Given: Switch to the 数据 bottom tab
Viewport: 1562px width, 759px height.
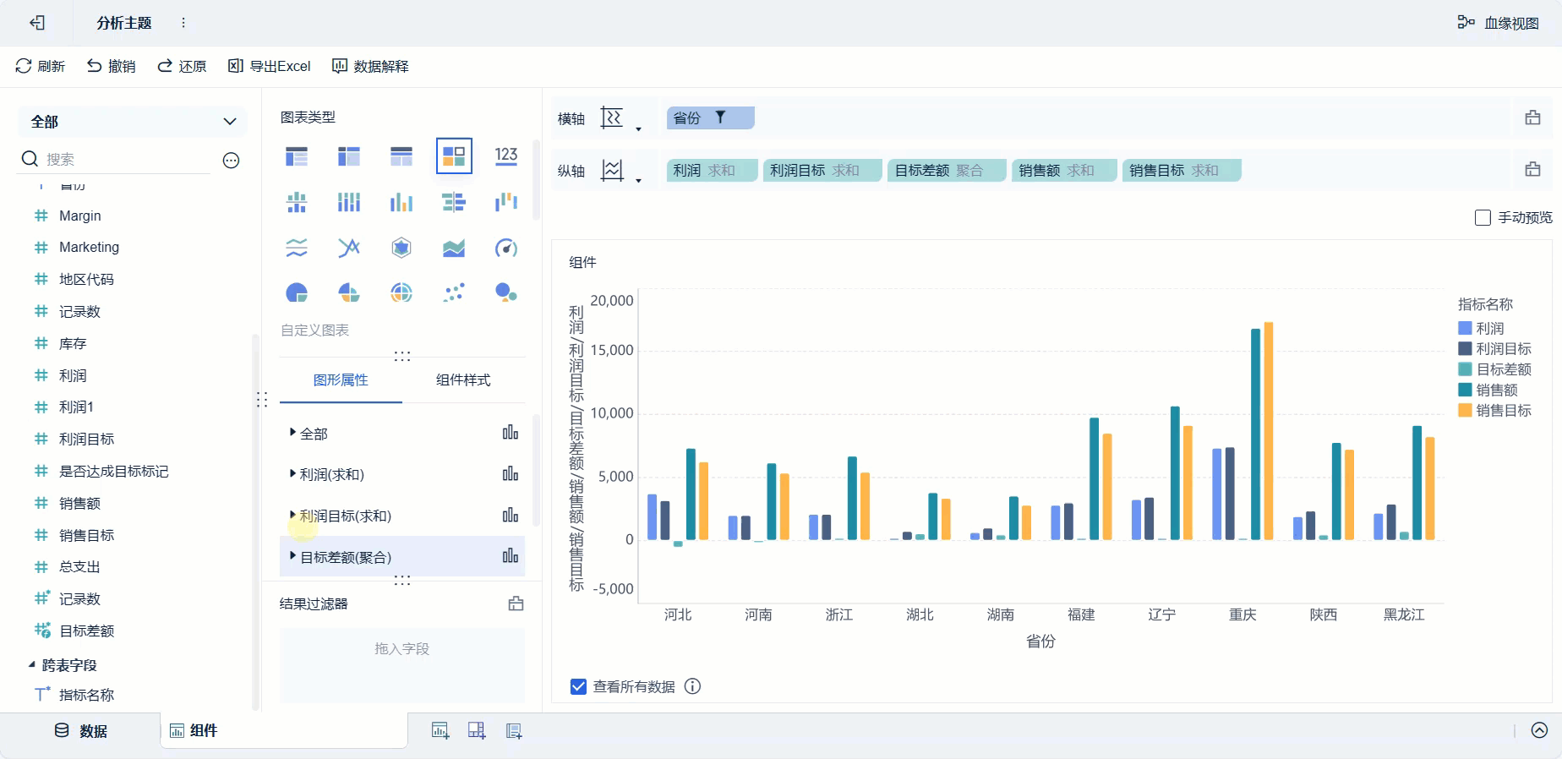Looking at the screenshot, I should click(x=80, y=731).
